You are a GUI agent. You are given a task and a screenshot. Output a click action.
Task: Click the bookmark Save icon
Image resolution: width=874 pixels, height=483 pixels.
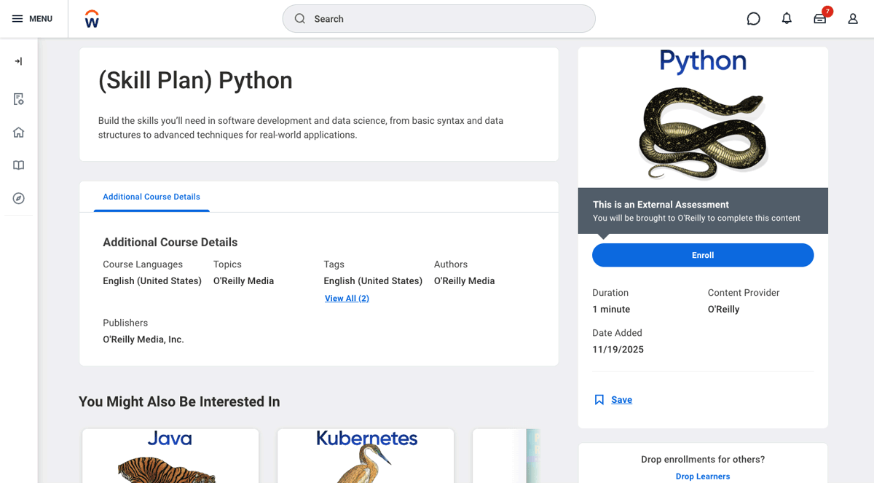(x=599, y=399)
